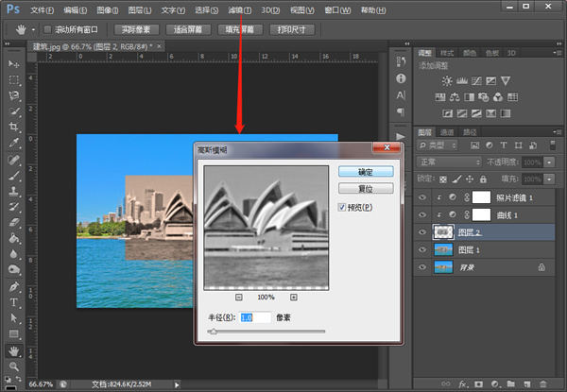The width and height of the screenshot is (567, 392).
Task: Hide the 图层 1 layer via its eye icon
Action: [421, 249]
